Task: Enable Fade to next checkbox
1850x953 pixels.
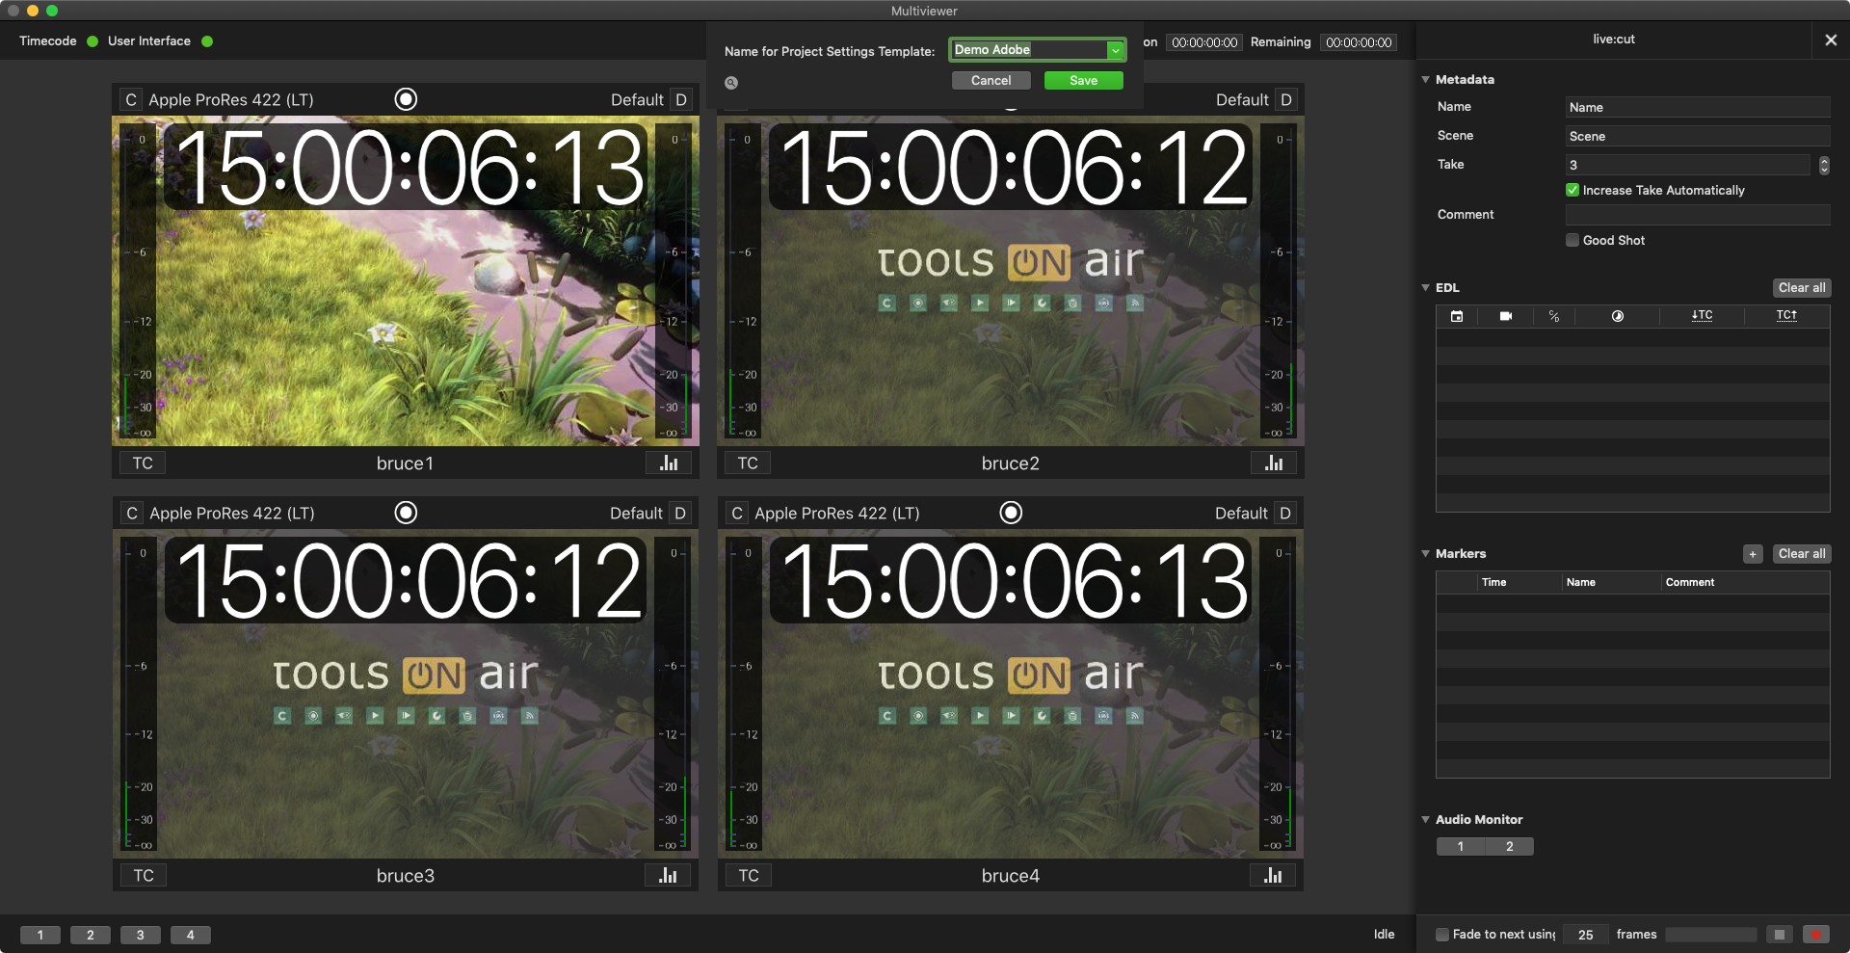Action: click(x=1442, y=935)
